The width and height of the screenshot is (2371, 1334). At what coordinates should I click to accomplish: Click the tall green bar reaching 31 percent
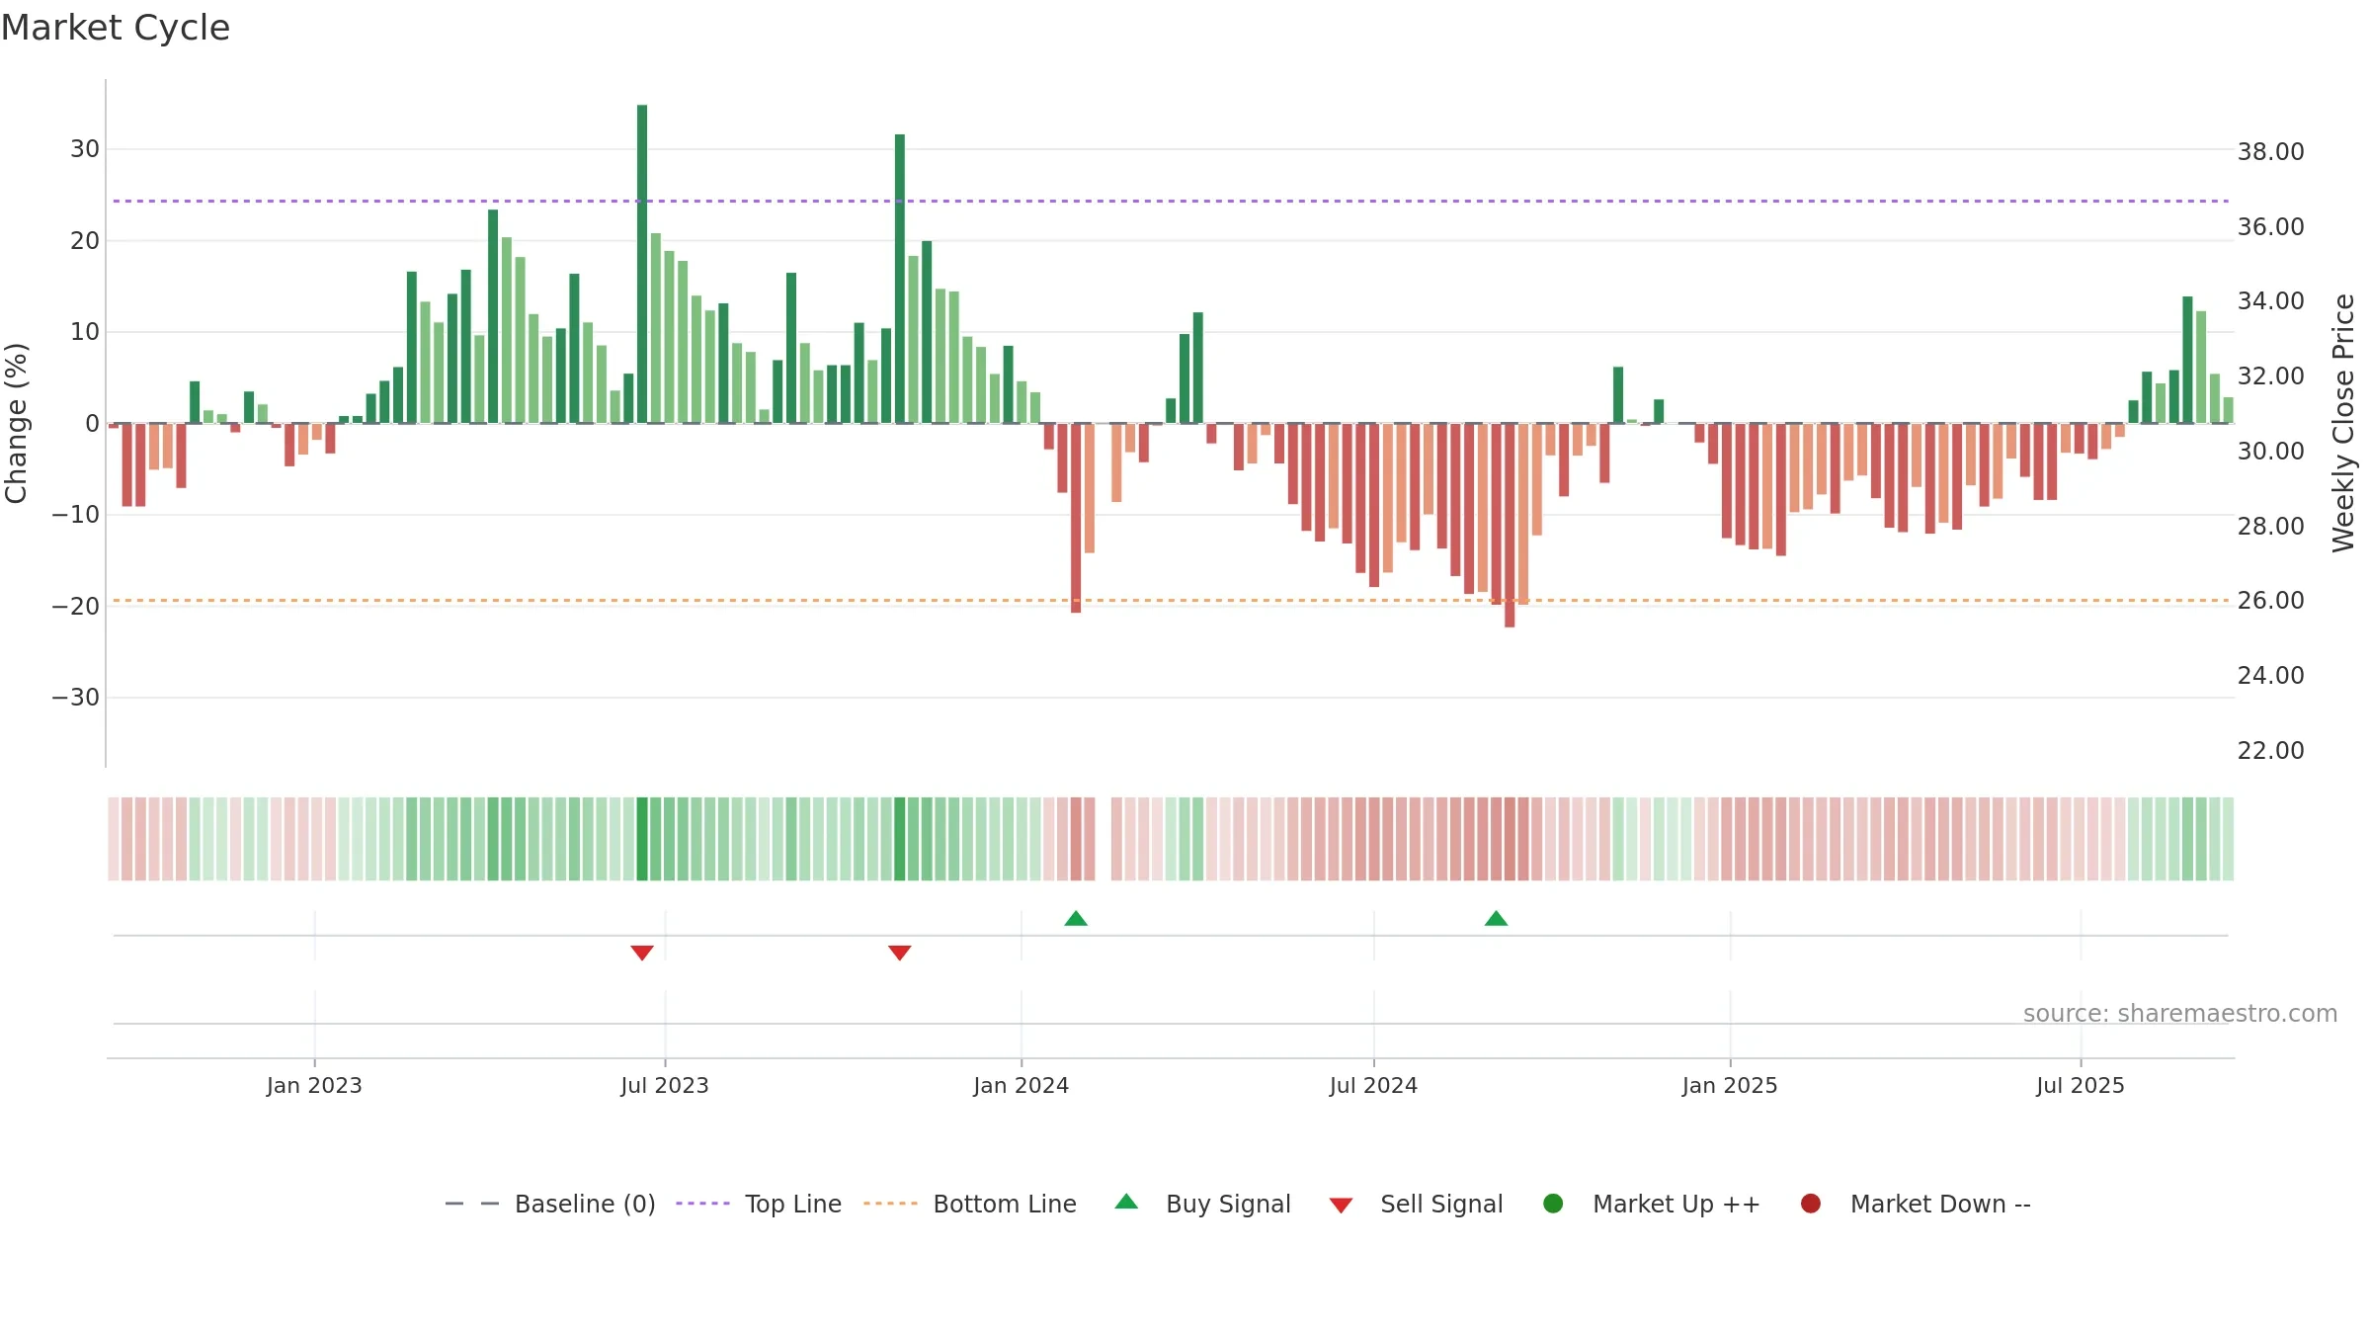click(900, 279)
